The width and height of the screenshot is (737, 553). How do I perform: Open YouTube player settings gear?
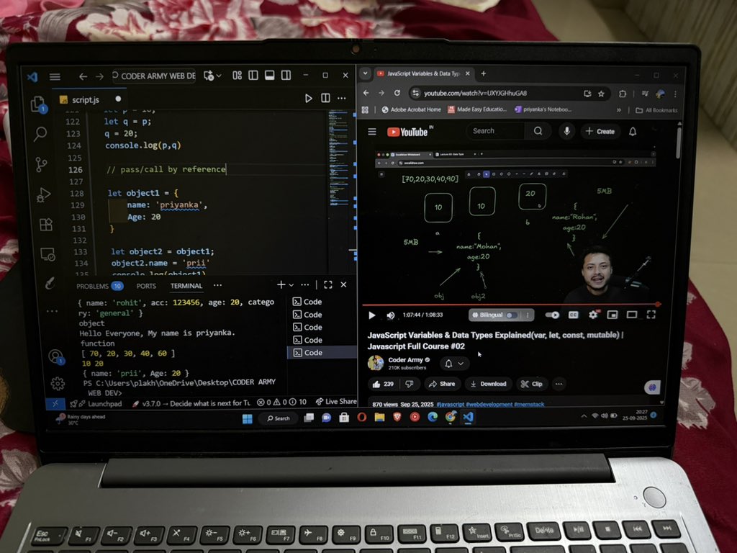(x=593, y=315)
